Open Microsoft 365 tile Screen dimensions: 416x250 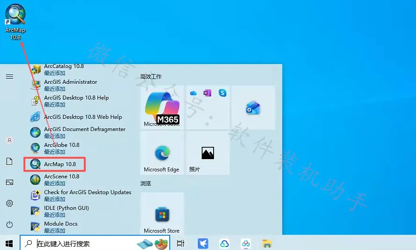tap(162, 107)
